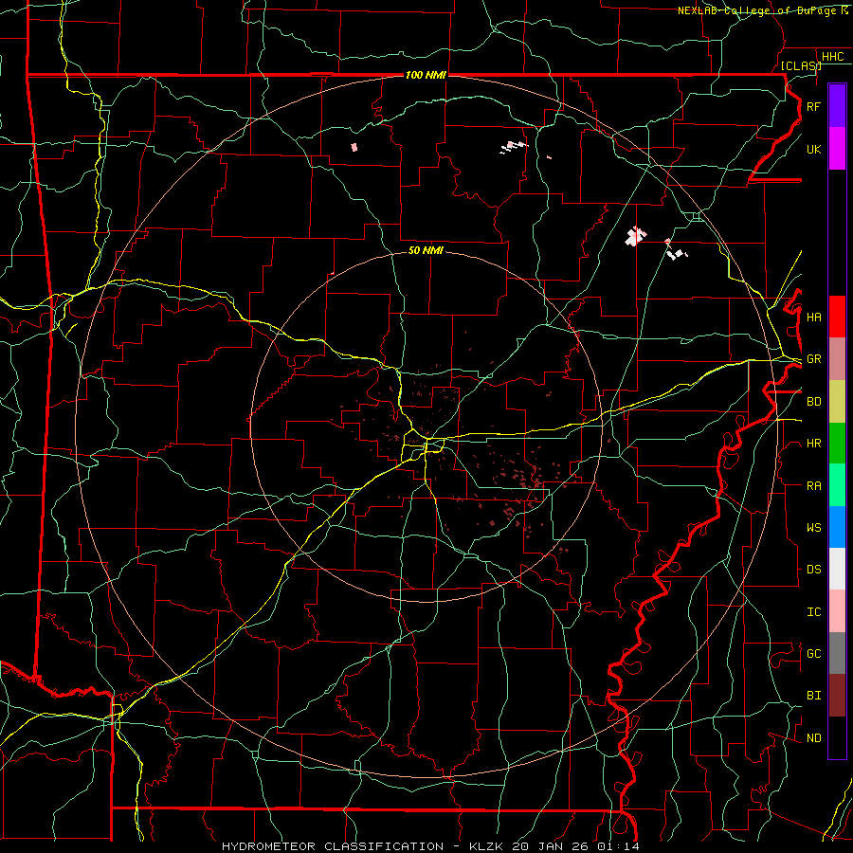Click 'HYDROMETEOR CLASSIFICATION' title text
The height and width of the screenshot is (853, 853).
click(333, 846)
